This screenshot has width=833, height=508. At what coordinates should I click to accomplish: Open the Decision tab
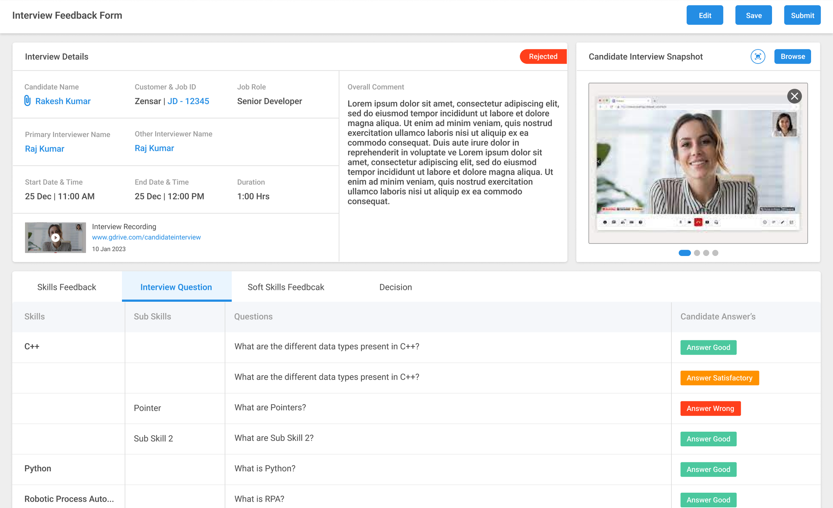pos(395,287)
